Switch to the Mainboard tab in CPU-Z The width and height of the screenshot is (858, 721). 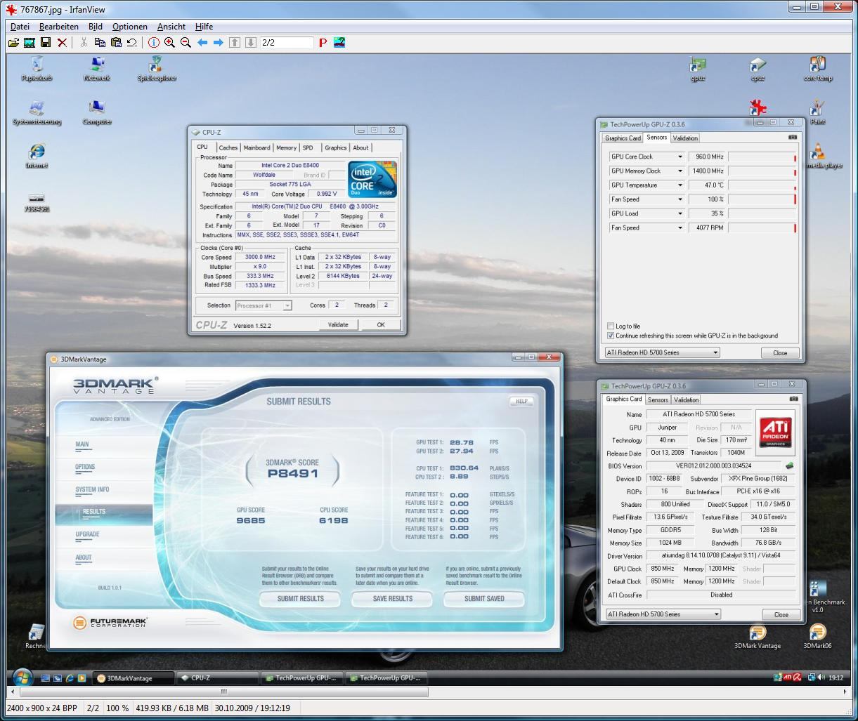pos(256,147)
